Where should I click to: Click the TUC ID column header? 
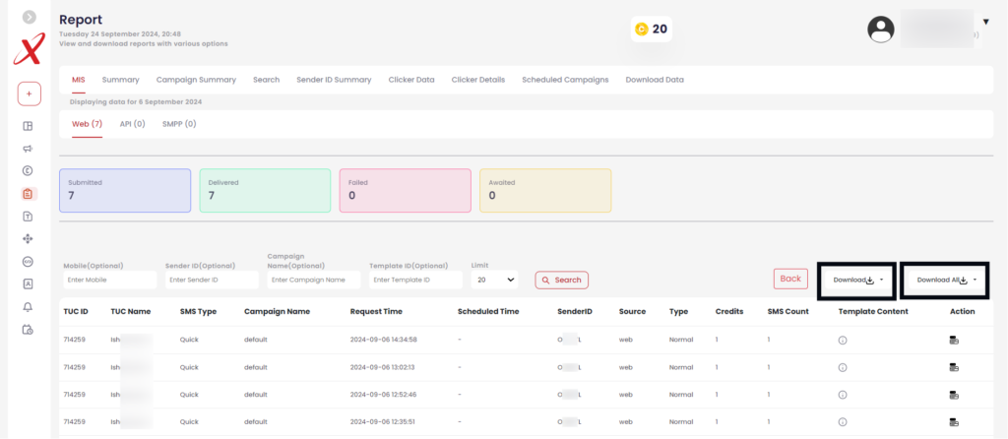tap(76, 311)
